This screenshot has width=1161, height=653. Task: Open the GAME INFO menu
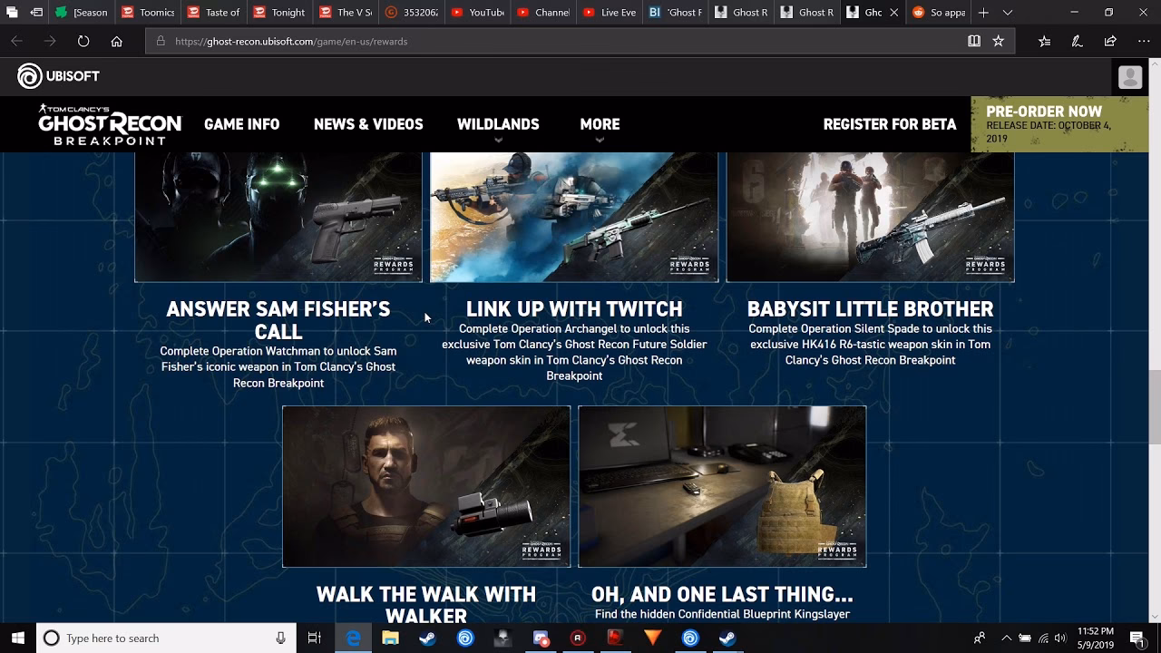(241, 124)
